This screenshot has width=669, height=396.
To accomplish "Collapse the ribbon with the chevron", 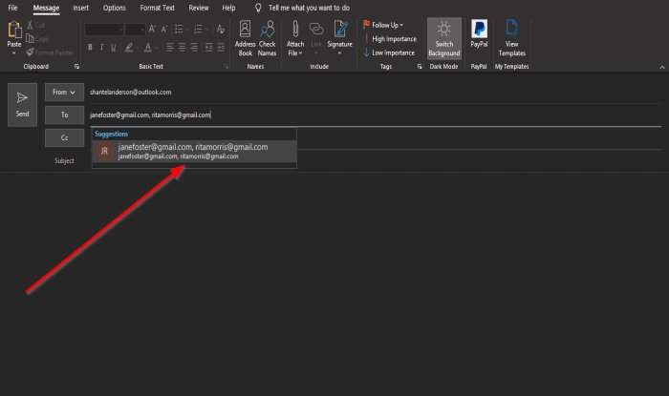I will [661, 67].
